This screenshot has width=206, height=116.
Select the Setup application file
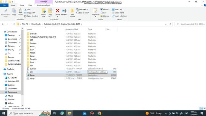(x=72, y=75)
